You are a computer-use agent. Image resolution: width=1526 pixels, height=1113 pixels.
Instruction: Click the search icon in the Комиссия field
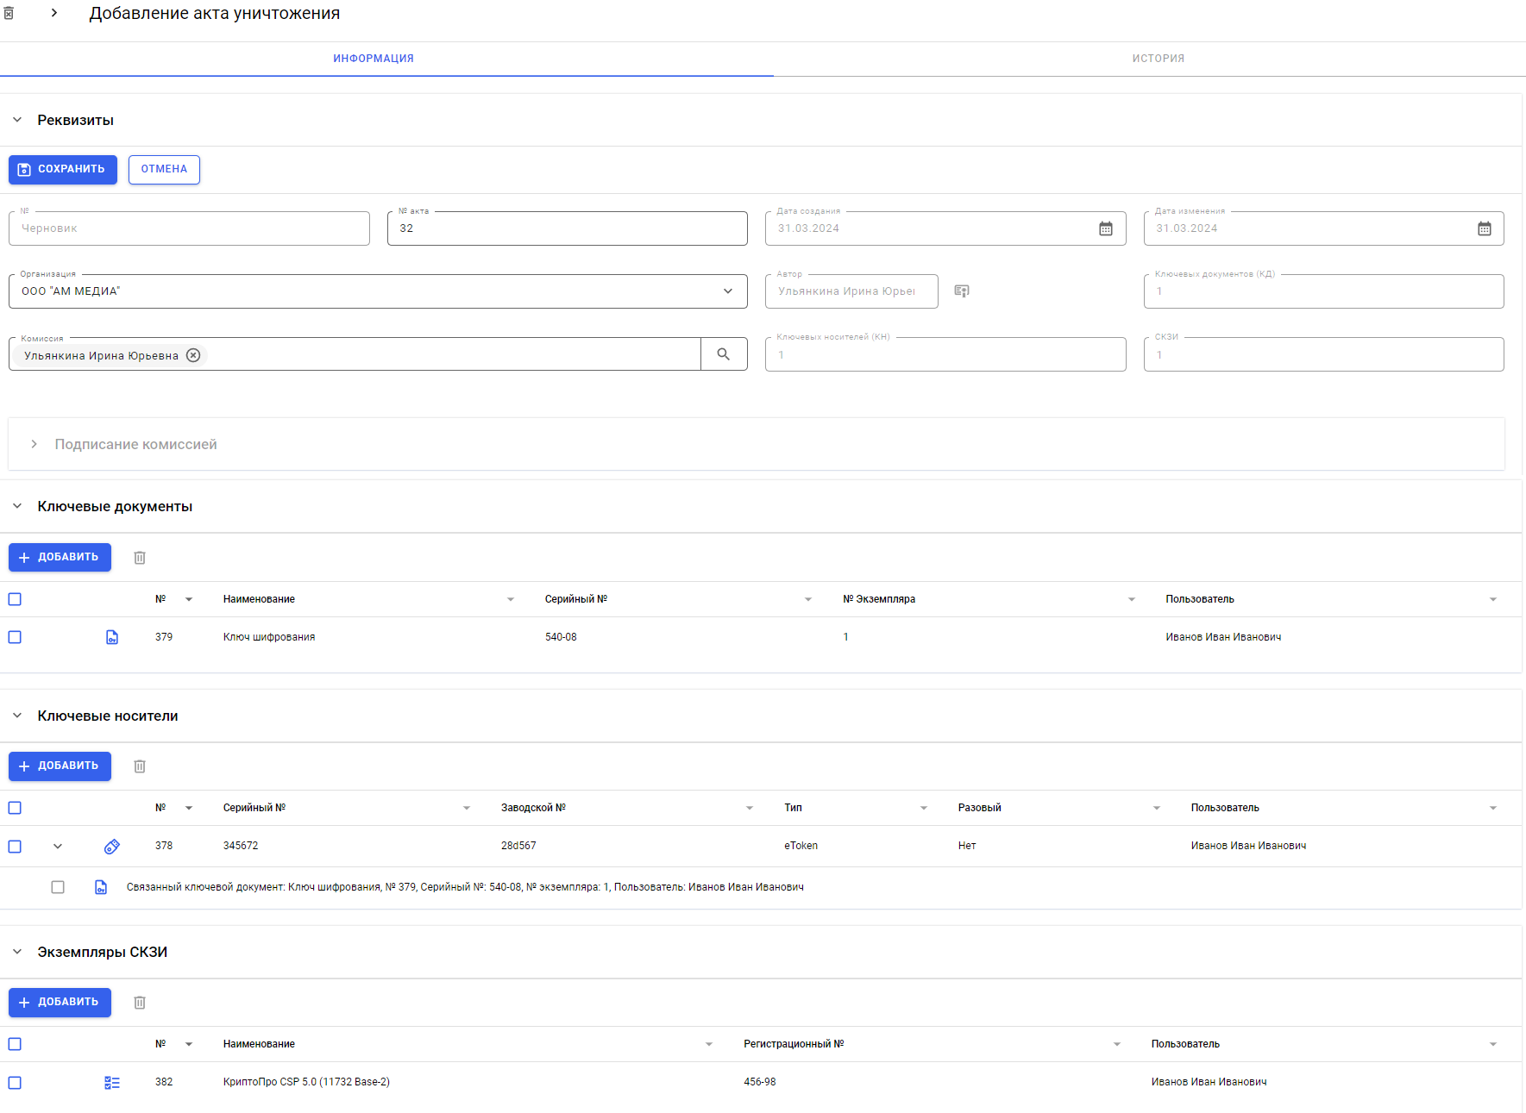pos(723,354)
